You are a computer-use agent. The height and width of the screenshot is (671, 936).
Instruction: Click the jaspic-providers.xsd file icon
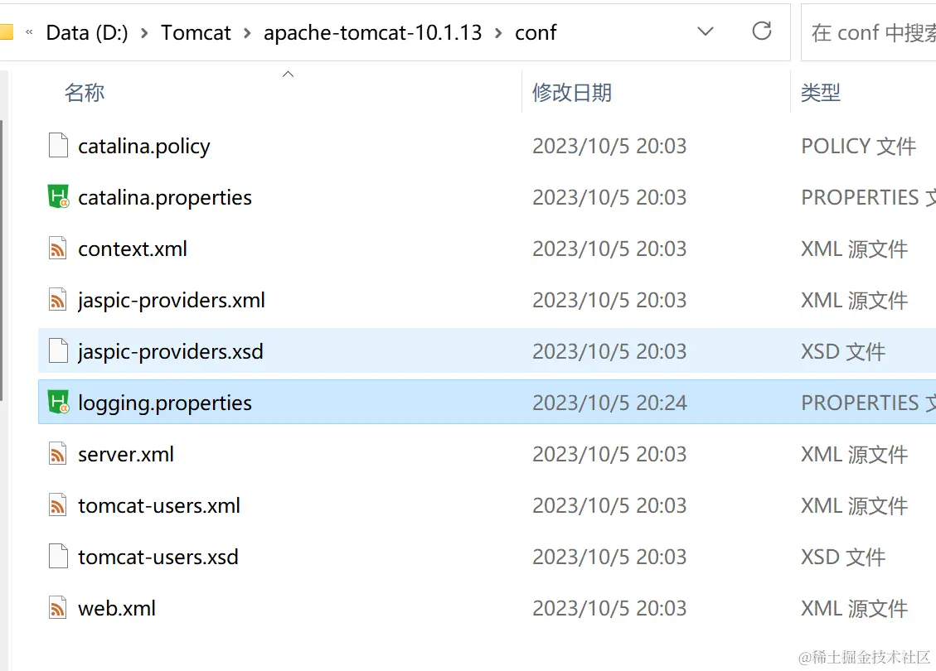(x=58, y=350)
